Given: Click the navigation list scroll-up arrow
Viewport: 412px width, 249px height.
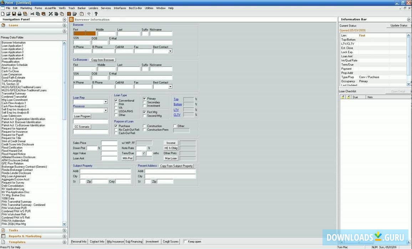Looking at the screenshot, I should tap(64, 43).
